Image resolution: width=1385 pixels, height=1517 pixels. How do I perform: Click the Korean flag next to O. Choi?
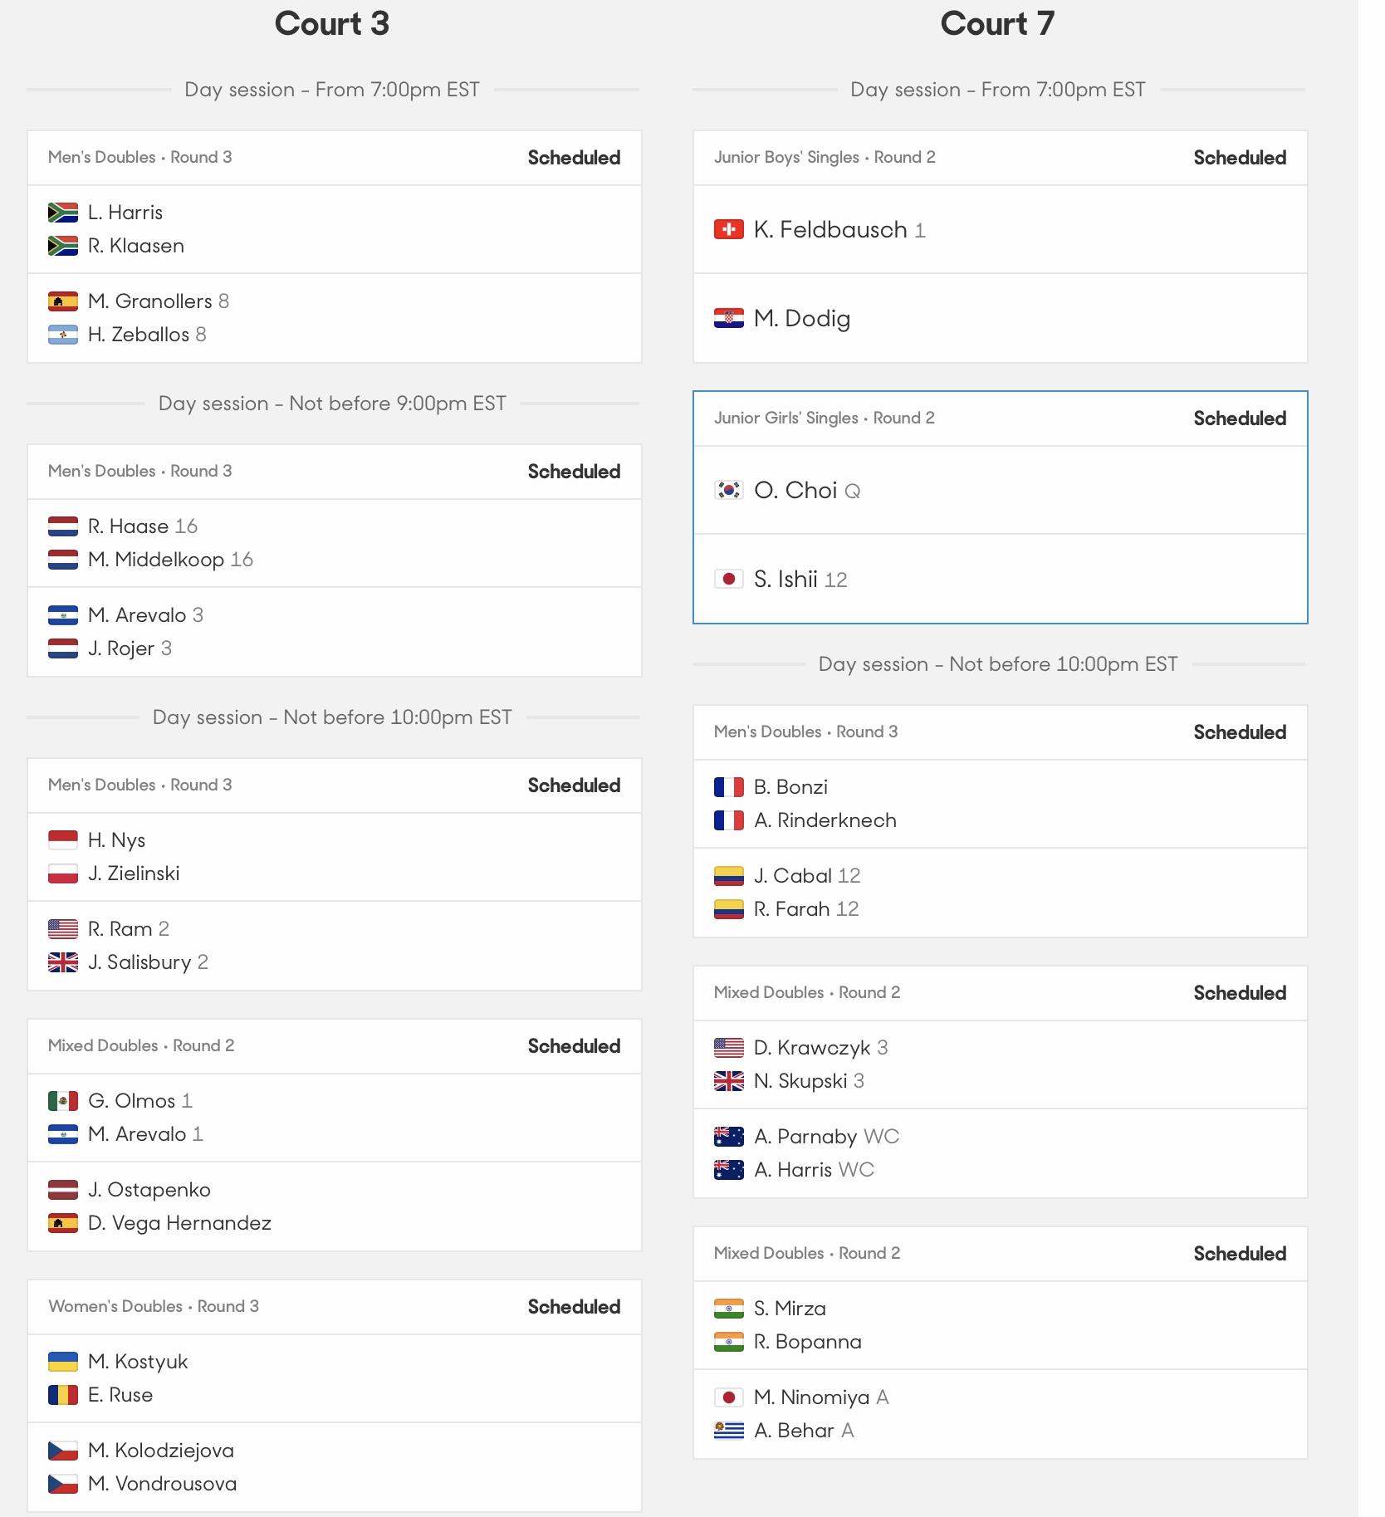click(x=729, y=490)
